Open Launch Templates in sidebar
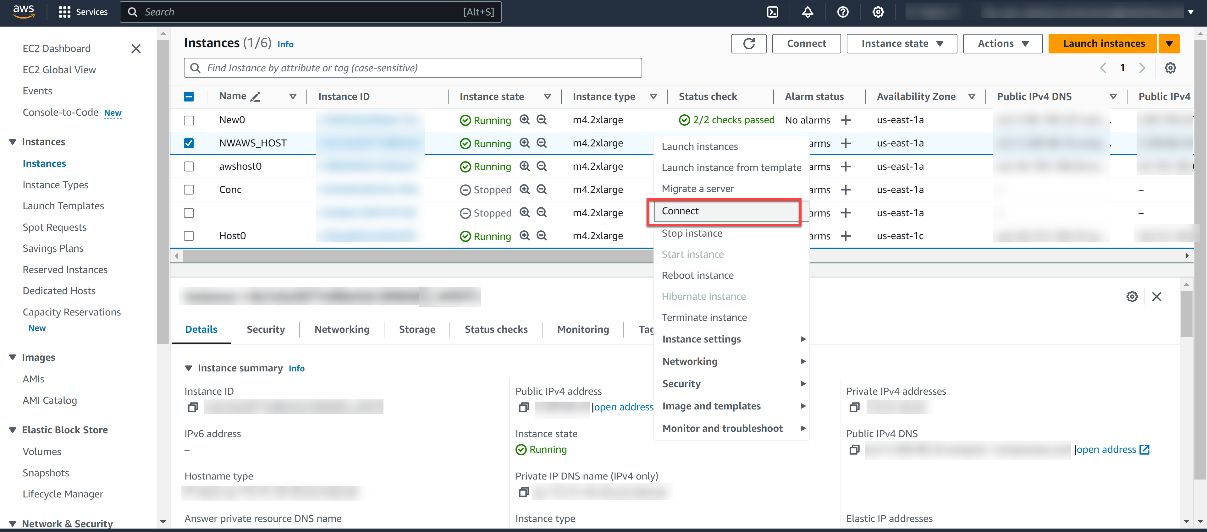 click(x=63, y=206)
